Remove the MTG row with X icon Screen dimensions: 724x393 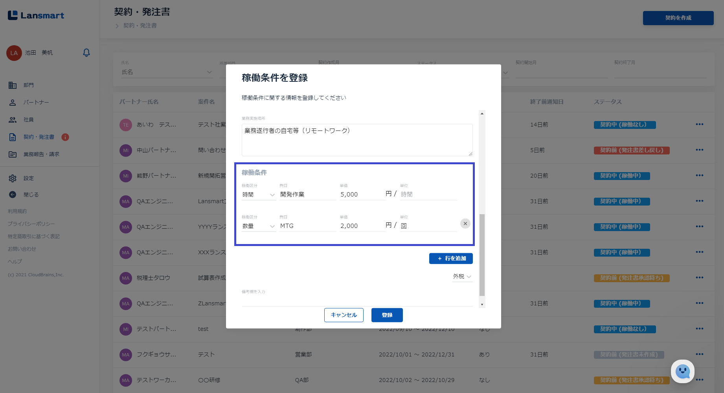click(x=465, y=224)
